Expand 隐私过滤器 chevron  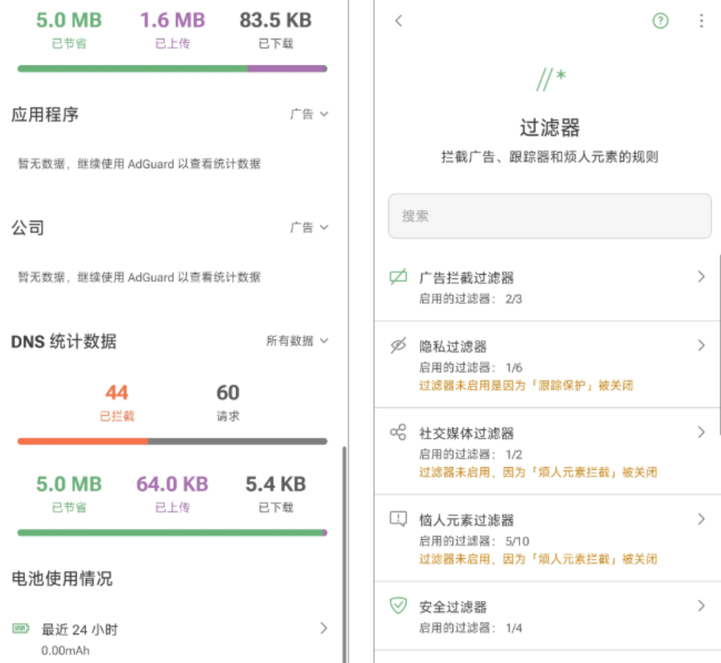pyautogui.click(x=701, y=346)
